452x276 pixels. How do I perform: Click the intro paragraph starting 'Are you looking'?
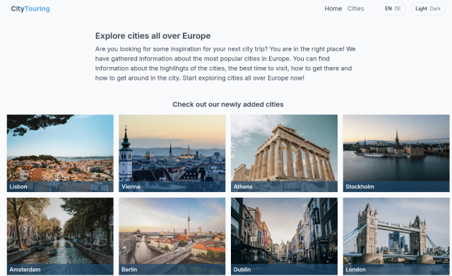[x=225, y=64]
